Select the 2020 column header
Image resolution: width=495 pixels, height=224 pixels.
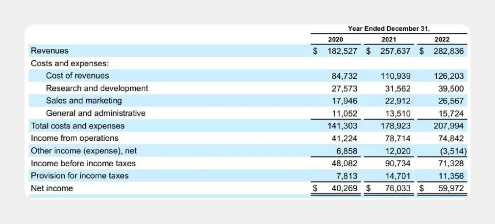(x=335, y=40)
